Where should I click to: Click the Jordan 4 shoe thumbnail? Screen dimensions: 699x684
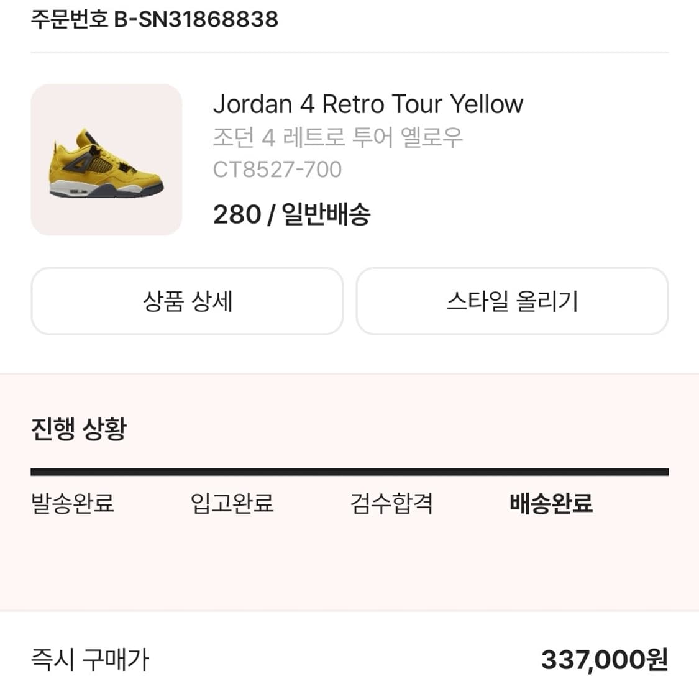click(x=106, y=160)
